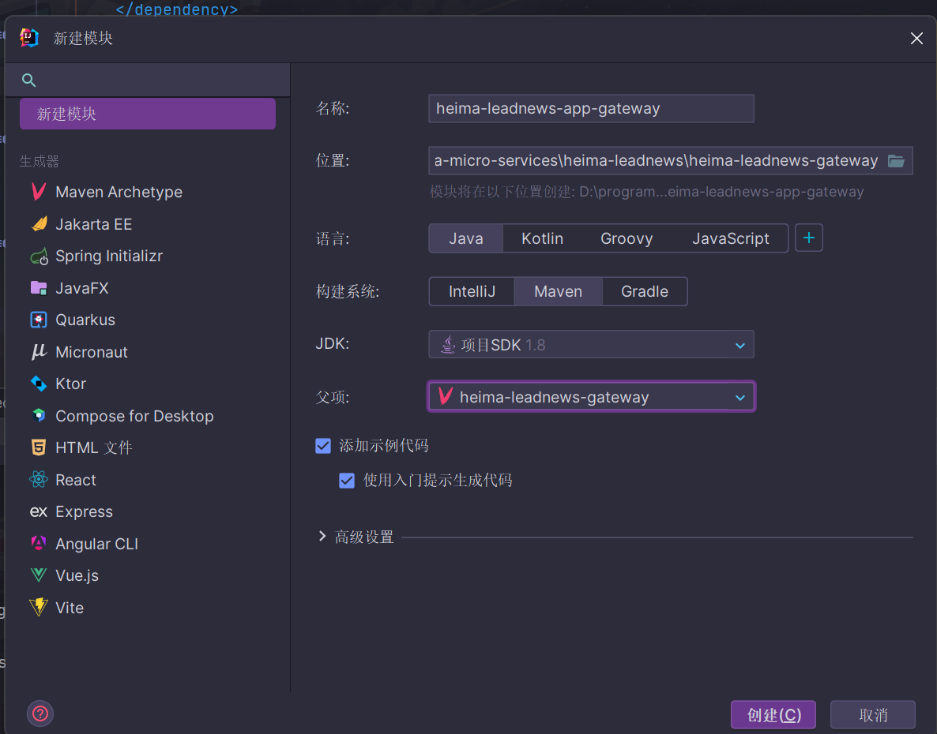Select the Jakarta EE generator icon

pos(38,224)
